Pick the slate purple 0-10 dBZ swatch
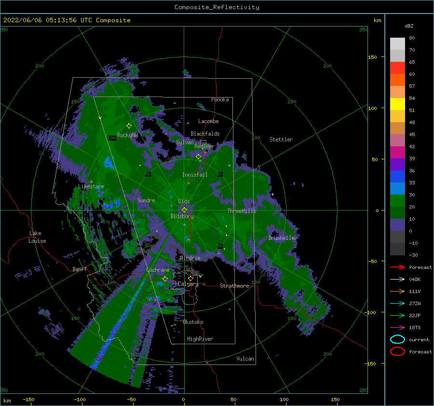This screenshot has height=406, width=434. tap(397, 225)
